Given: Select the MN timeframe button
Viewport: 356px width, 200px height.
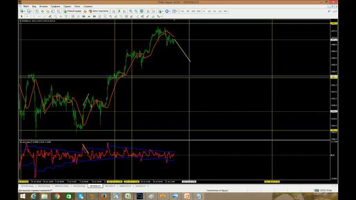Looking at the screenshot, I should pyautogui.click(x=225, y=11).
